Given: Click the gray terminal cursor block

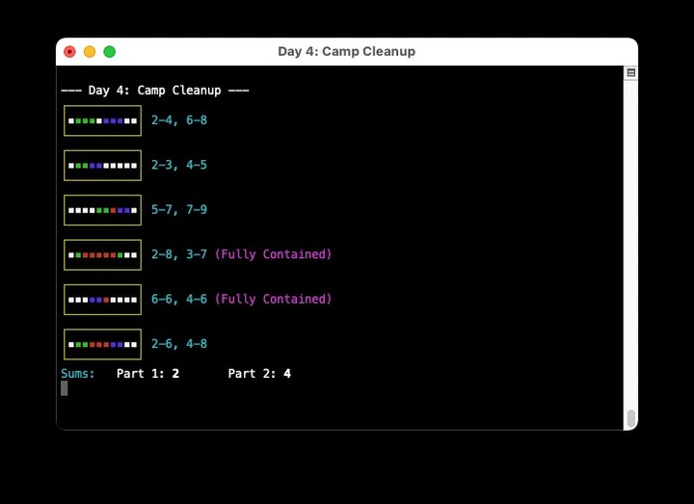Looking at the screenshot, I should [x=65, y=388].
